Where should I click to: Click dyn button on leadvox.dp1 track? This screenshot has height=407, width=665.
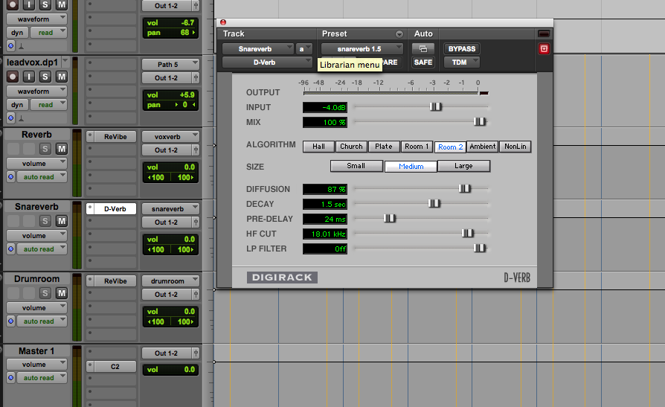[17, 104]
